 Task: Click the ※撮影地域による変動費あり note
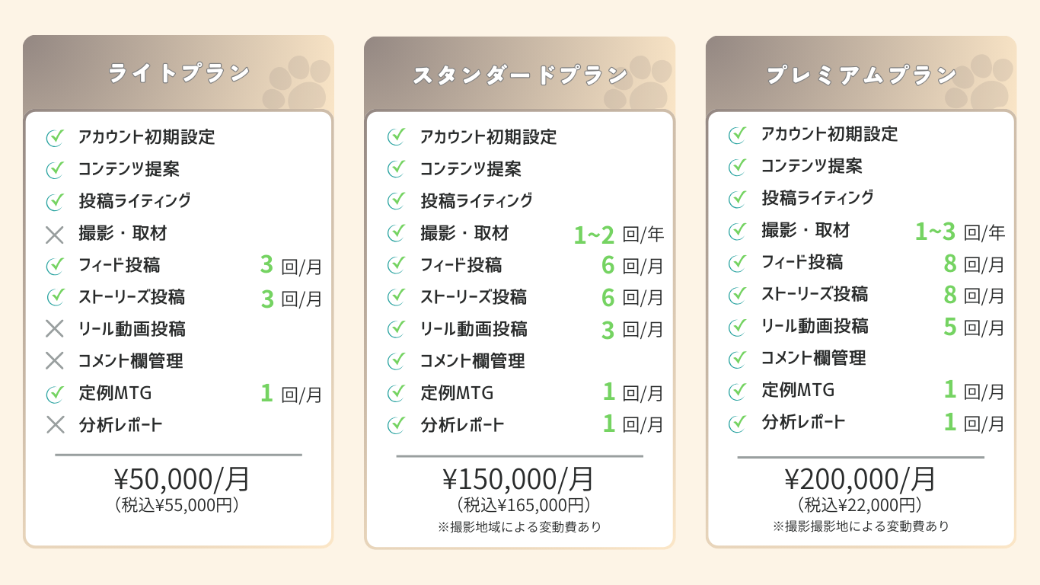[519, 527]
